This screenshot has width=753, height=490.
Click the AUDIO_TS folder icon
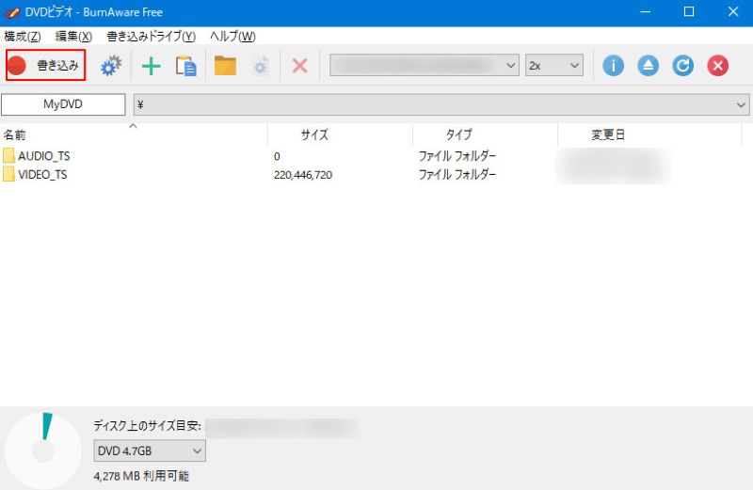coord(8,155)
